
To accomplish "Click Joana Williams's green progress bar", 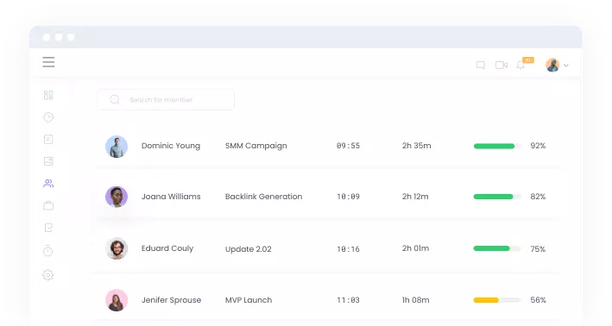I will click(497, 197).
